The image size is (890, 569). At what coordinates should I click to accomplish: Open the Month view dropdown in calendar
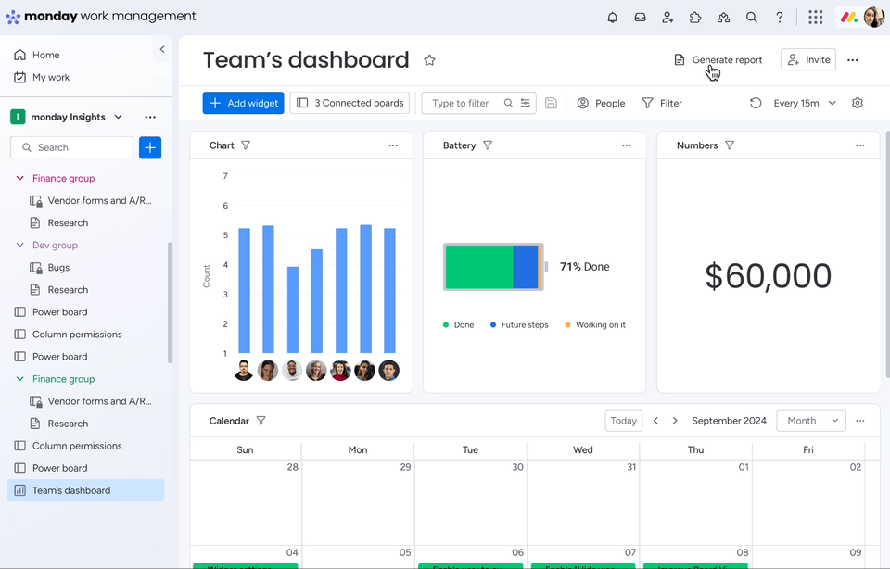coord(811,421)
